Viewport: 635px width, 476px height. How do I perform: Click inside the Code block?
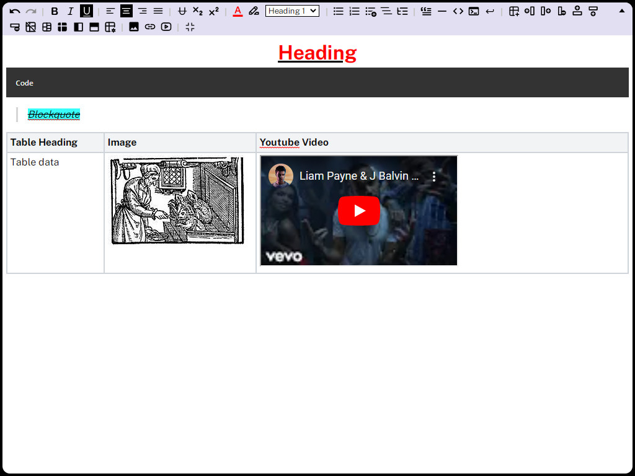[x=317, y=82]
